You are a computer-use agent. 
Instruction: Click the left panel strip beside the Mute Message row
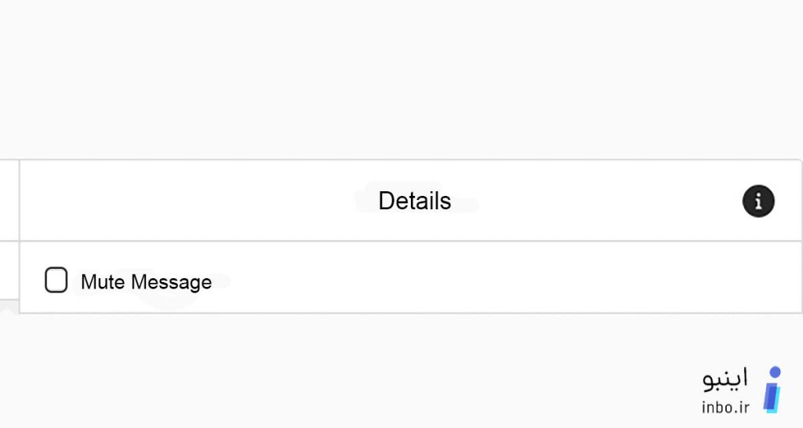[x=9, y=270]
